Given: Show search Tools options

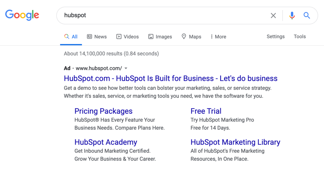Looking at the screenshot, I should click(300, 36).
